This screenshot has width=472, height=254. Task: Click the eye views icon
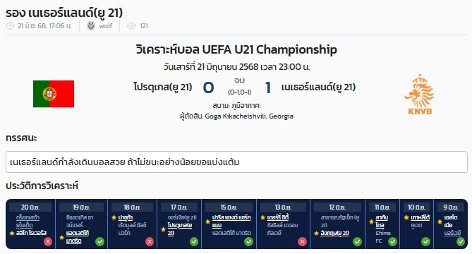(131, 26)
